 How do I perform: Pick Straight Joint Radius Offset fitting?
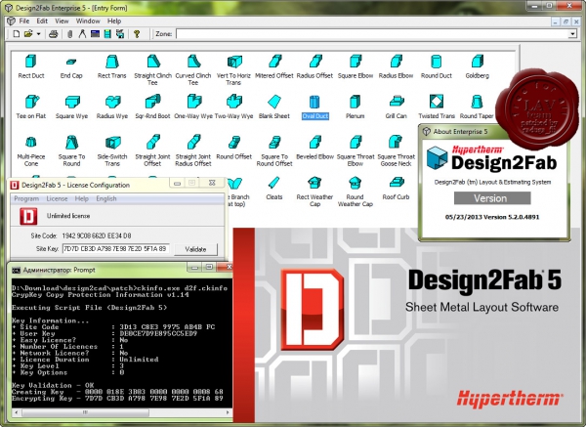193,142
